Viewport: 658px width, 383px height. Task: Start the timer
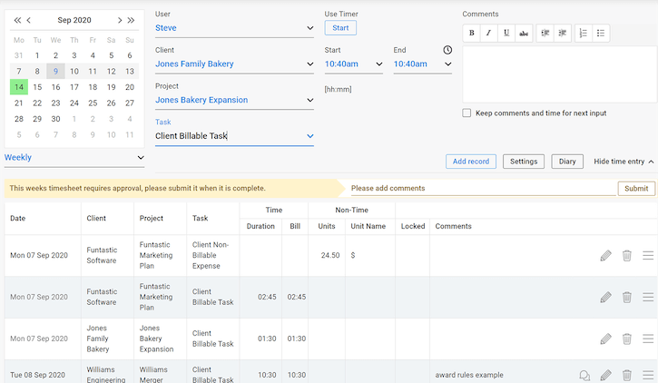340,28
